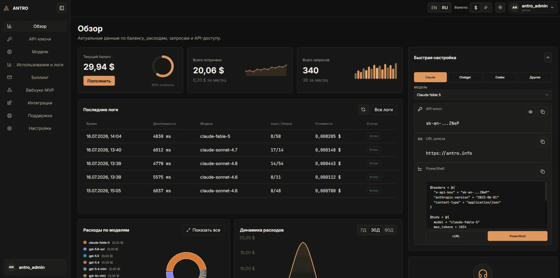Switch code snippet to cURL
The height and width of the screenshot is (278, 560).
click(456, 236)
